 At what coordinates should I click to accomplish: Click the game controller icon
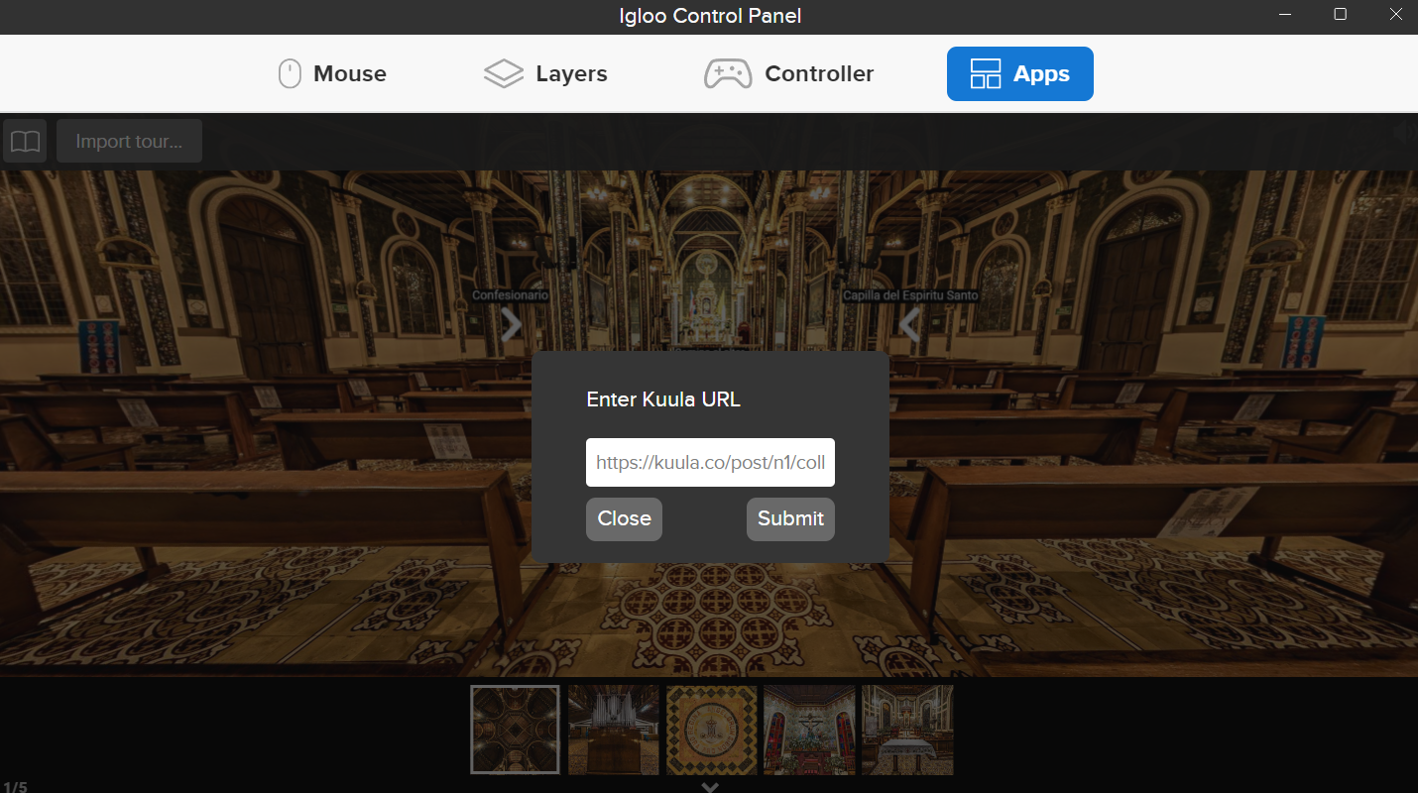[729, 73]
